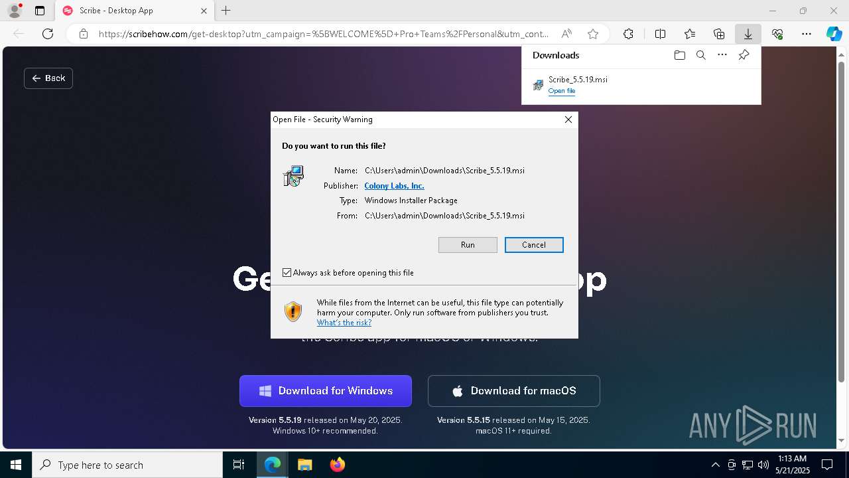Screen dimensions: 849x478
Task: Open the tab actions menu icon
Action: [40, 11]
